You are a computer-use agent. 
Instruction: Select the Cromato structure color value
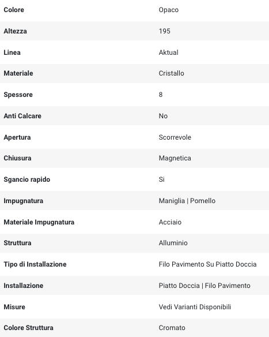[172, 328]
